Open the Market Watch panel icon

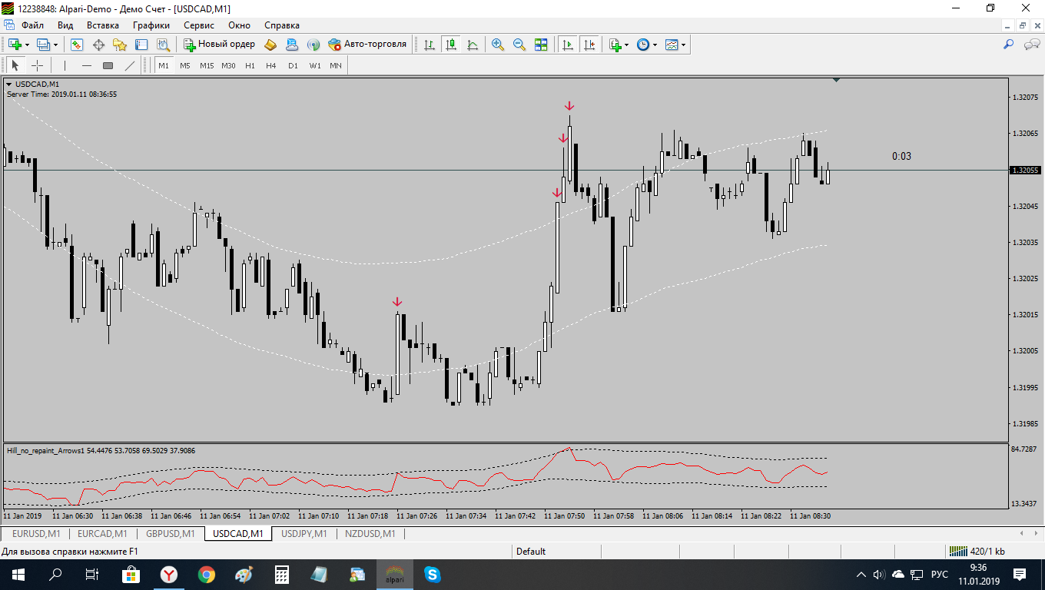point(77,45)
